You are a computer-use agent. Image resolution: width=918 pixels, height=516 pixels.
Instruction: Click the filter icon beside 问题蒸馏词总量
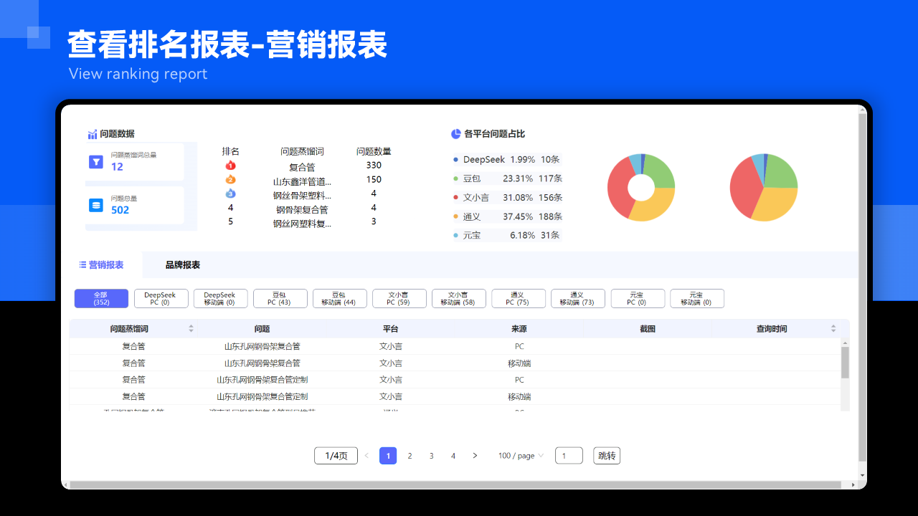click(96, 162)
